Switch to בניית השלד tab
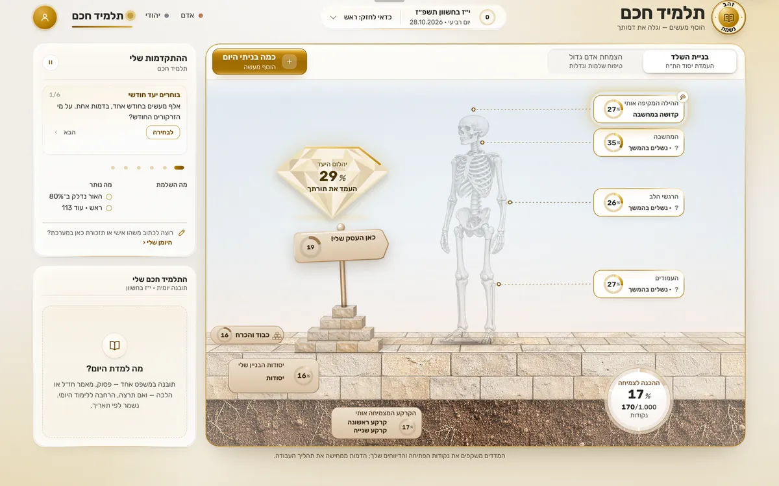The width and height of the screenshot is (779, 486). click(x=689, y=62)
